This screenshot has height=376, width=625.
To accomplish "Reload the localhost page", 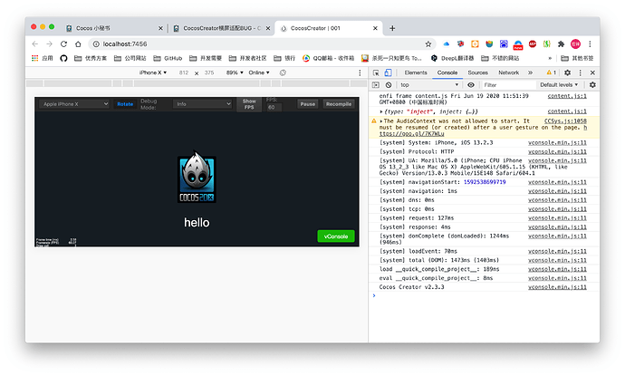I will (x=63, y=43).
